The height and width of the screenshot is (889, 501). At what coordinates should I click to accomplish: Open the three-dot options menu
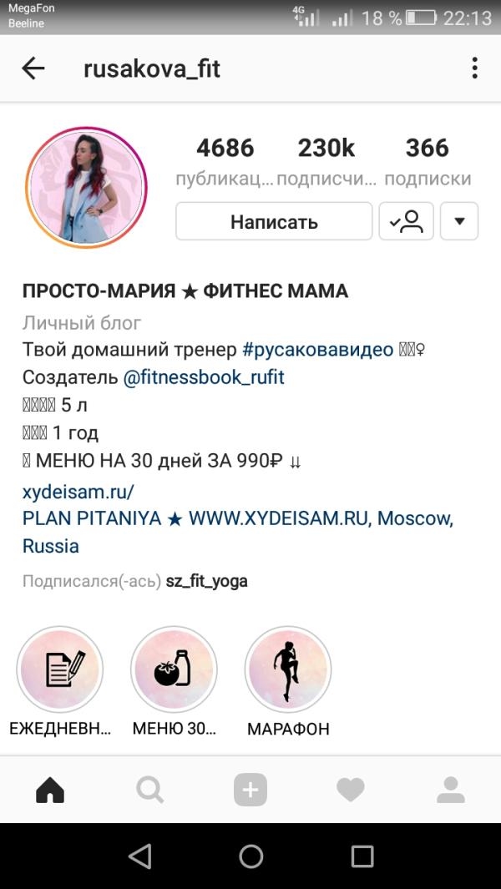474,68
